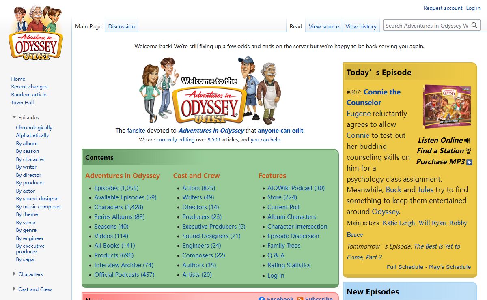Click the Facebook icon in News header
Screen dimensions: 487x300
pyautogui.click(x=262, y=299)
